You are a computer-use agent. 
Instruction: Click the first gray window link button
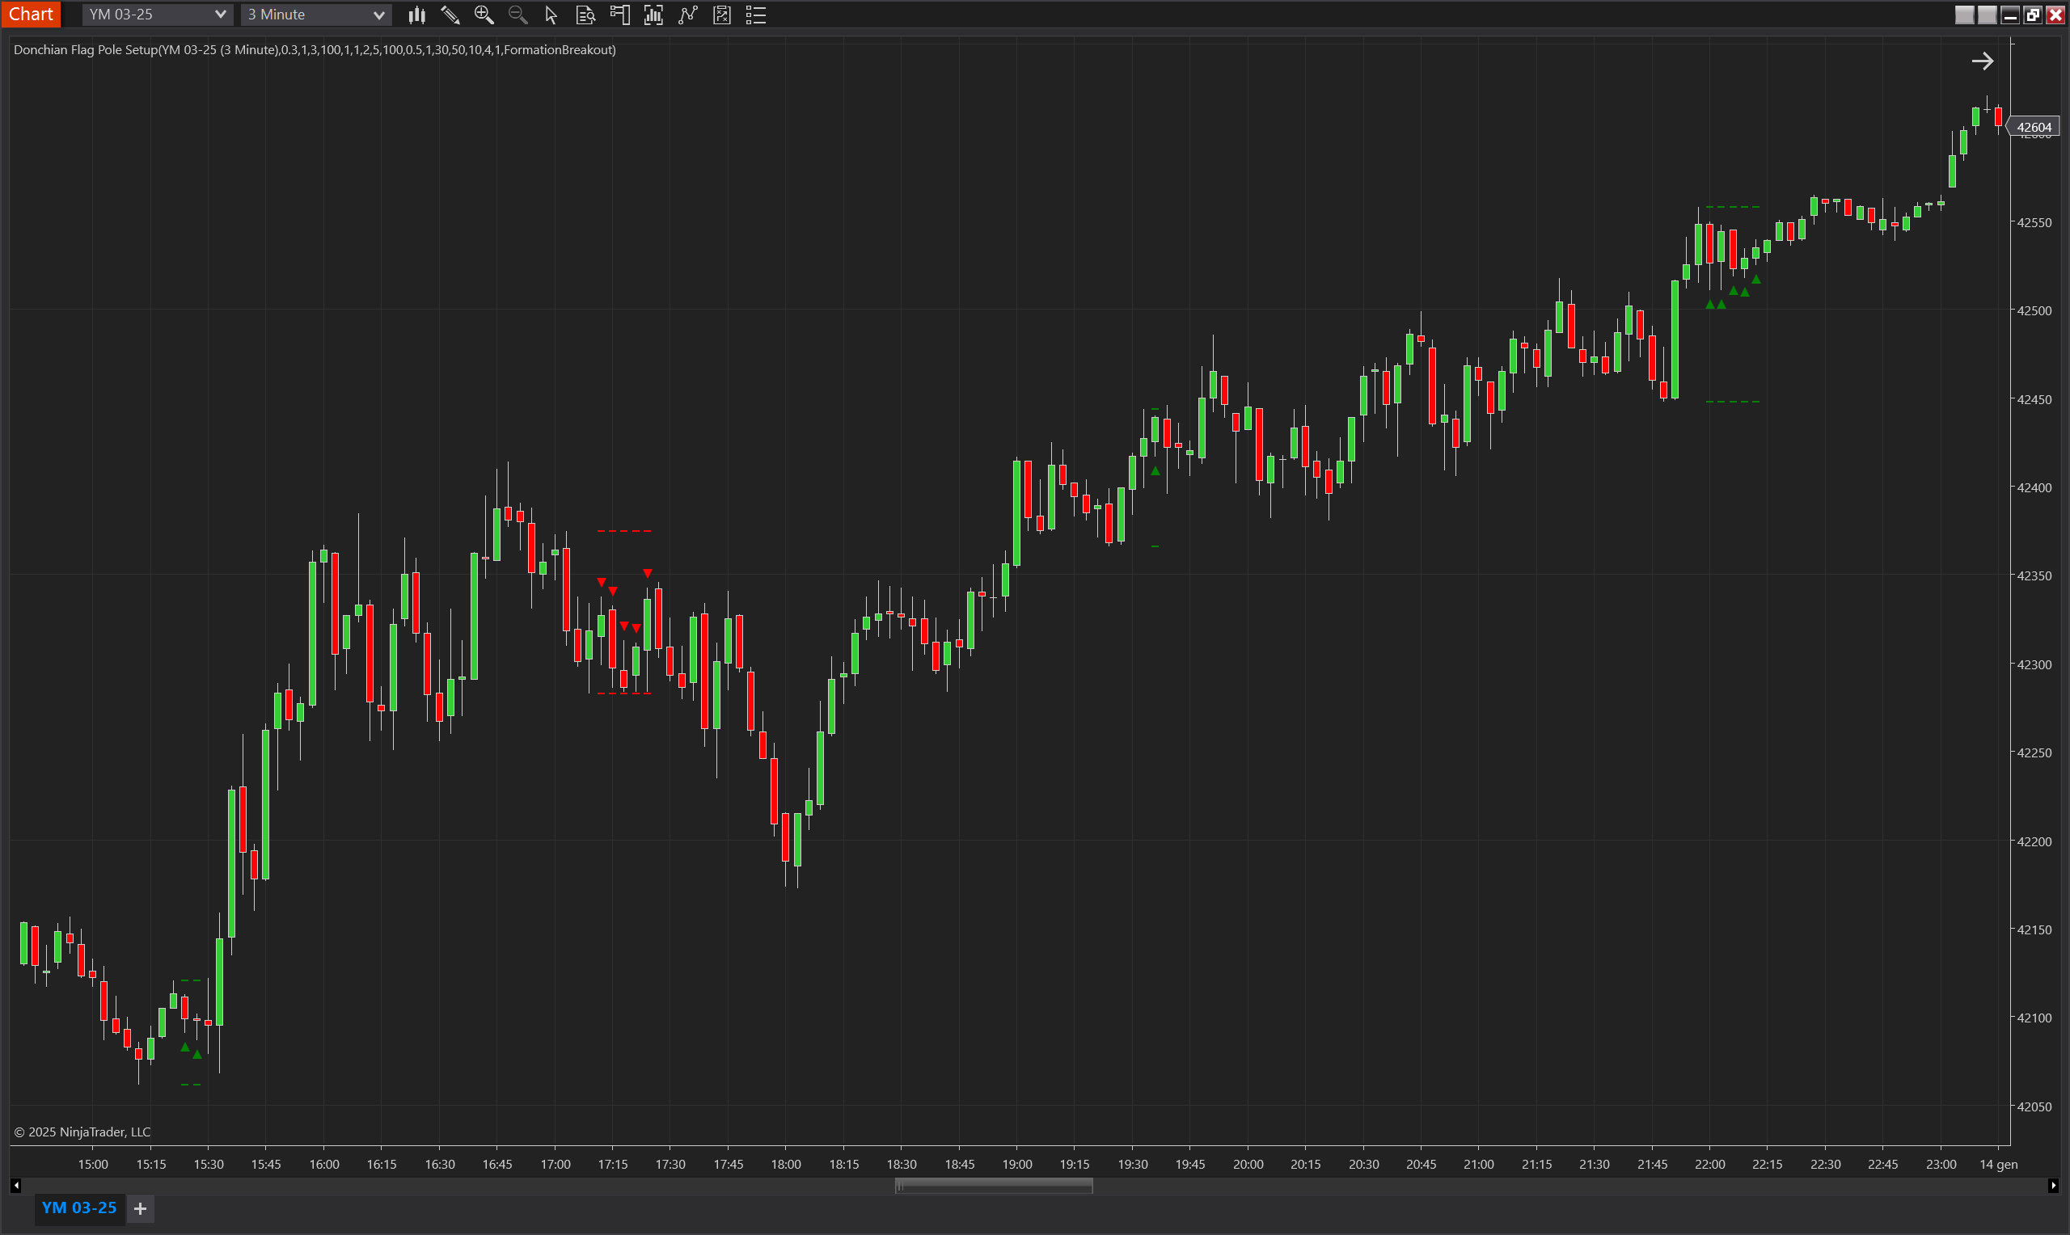(x=1964, y=15)
